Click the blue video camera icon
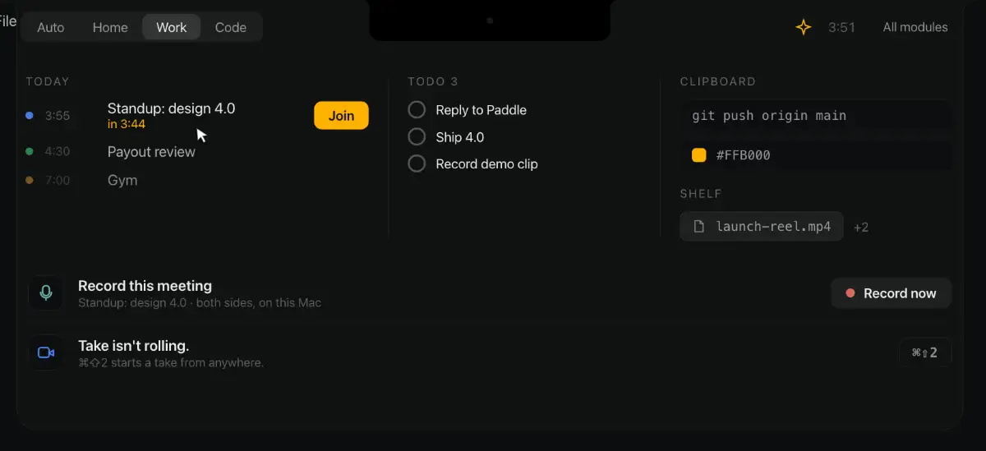Viewport: 986px width, 451px height. coord(46,352)
